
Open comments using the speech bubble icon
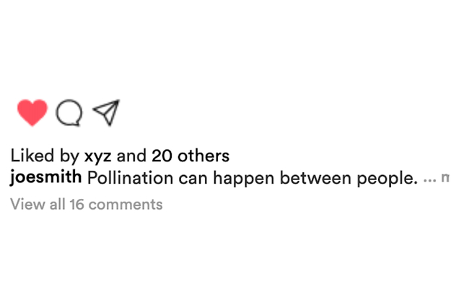tap(69, 112)
